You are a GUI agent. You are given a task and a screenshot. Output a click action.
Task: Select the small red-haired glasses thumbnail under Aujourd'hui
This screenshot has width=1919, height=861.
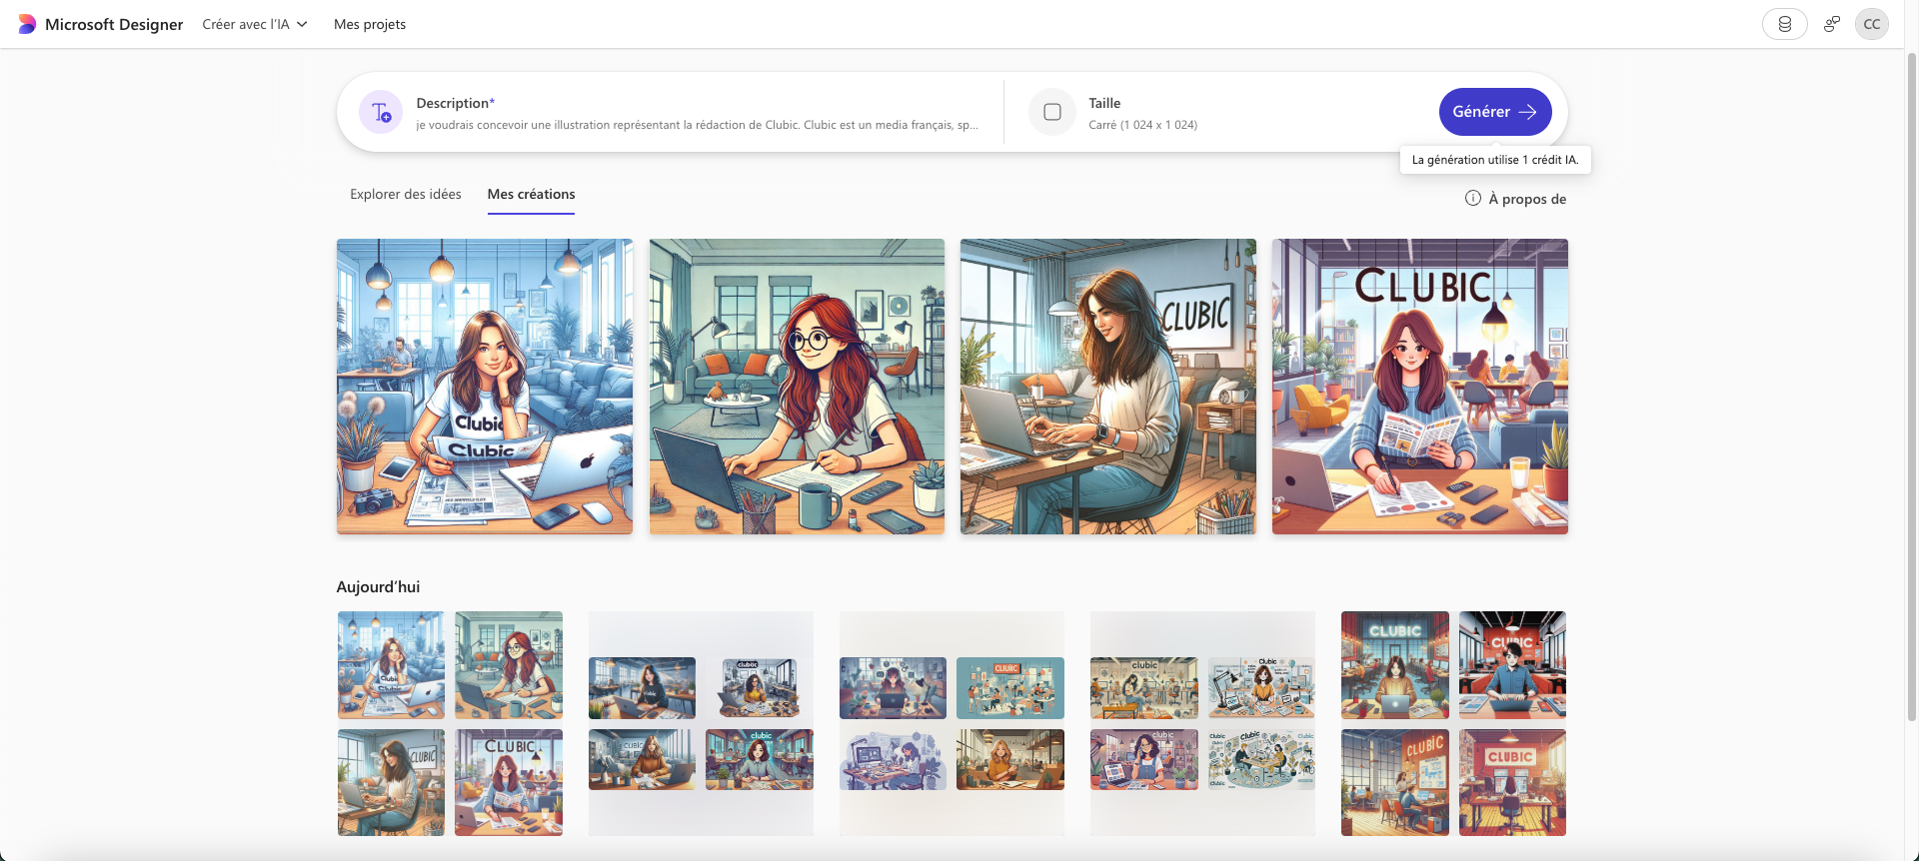coord(509,665)
